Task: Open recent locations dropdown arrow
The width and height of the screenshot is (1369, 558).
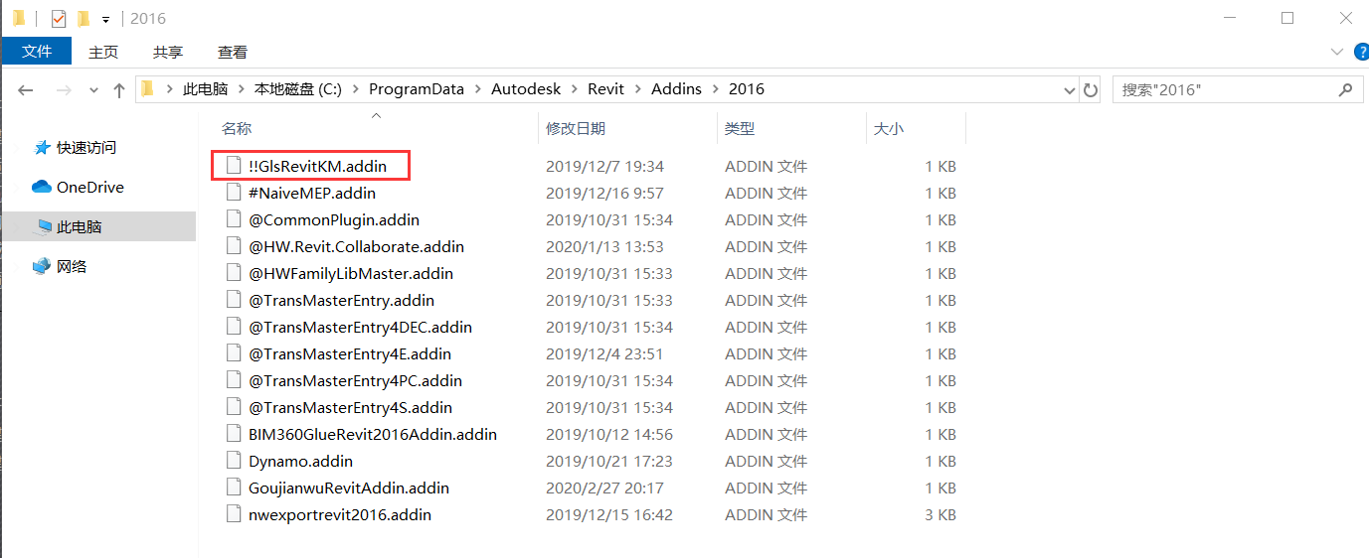Action: click(93, 89)
